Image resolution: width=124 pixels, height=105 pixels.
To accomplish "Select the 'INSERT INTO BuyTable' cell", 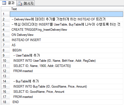I will pos(66,87).
